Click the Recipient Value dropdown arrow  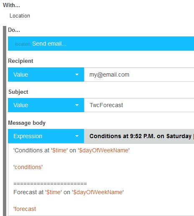click(x=77, y=75)
